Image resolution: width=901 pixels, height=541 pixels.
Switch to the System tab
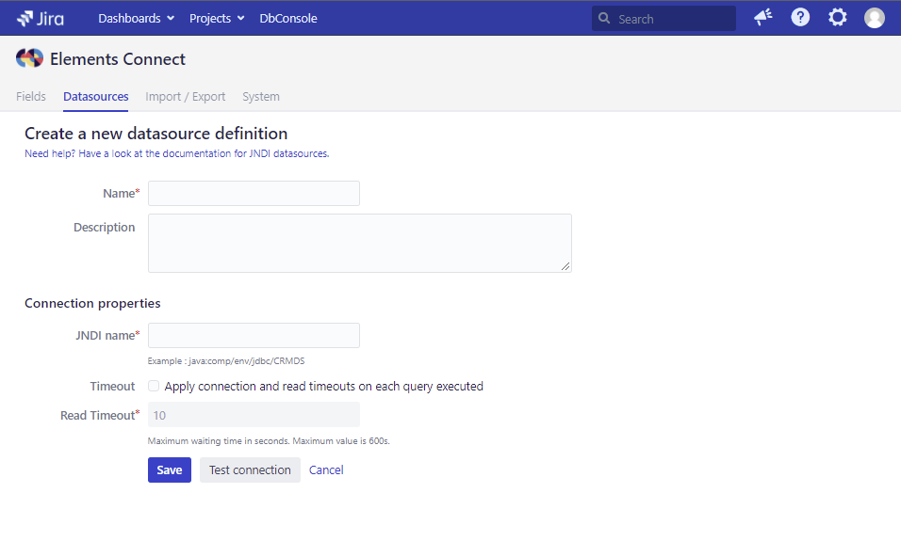tap(261, 96)
